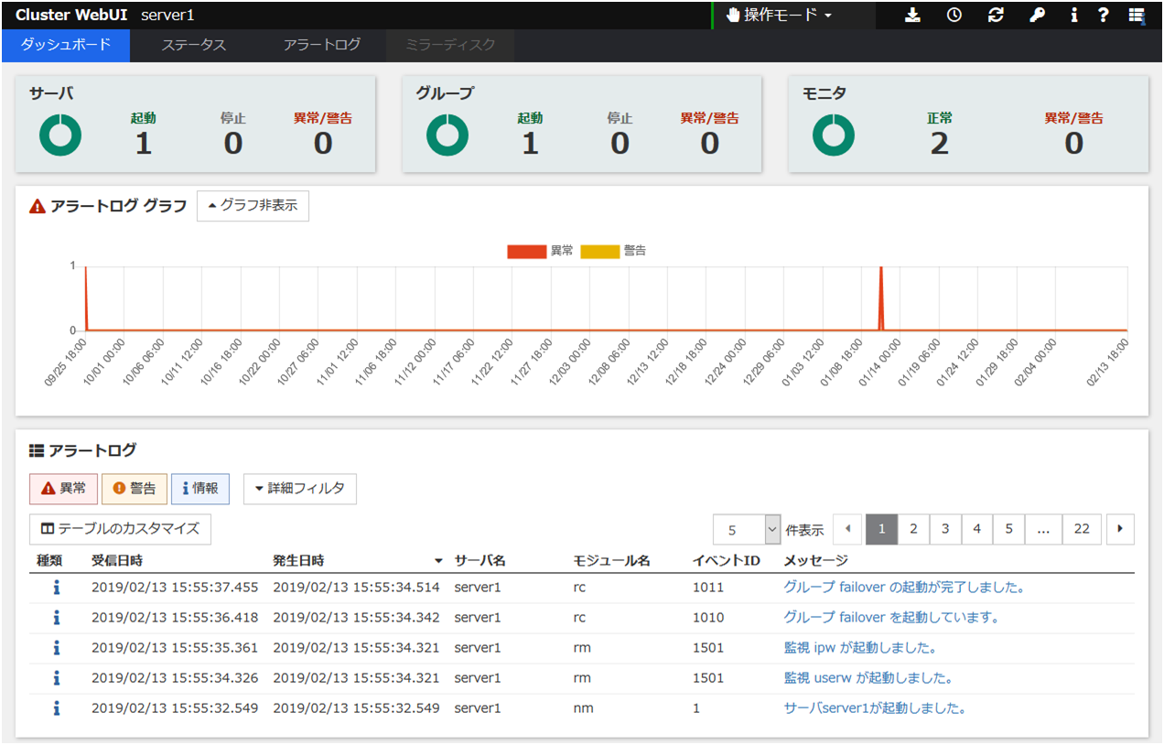Toggle the 異常 error filter
This screenshot has width=1164, height=745.
click(x=62, y=489)
